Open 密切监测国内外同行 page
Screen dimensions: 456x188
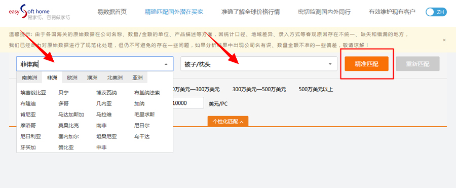324,12
